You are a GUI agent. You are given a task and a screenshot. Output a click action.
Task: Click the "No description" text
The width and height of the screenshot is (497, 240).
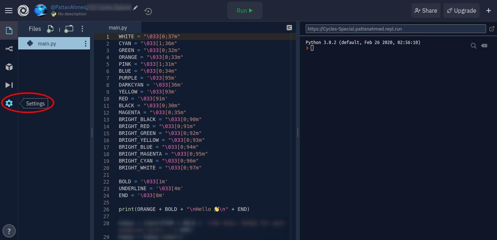point(72,14)
